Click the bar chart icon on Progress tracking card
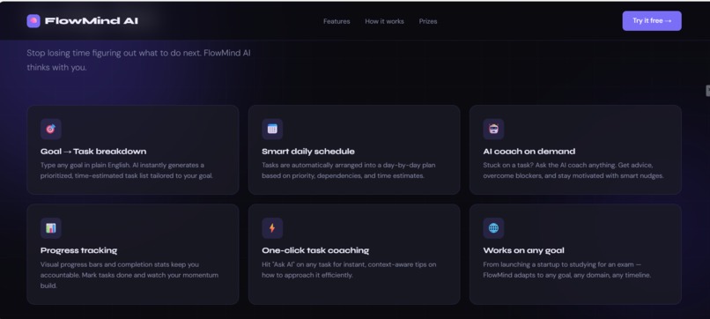Screen dimensions: 710x319 (x=51, y=228)
